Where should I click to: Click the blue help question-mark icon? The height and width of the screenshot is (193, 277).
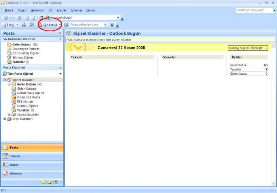[x=112, y=25]
